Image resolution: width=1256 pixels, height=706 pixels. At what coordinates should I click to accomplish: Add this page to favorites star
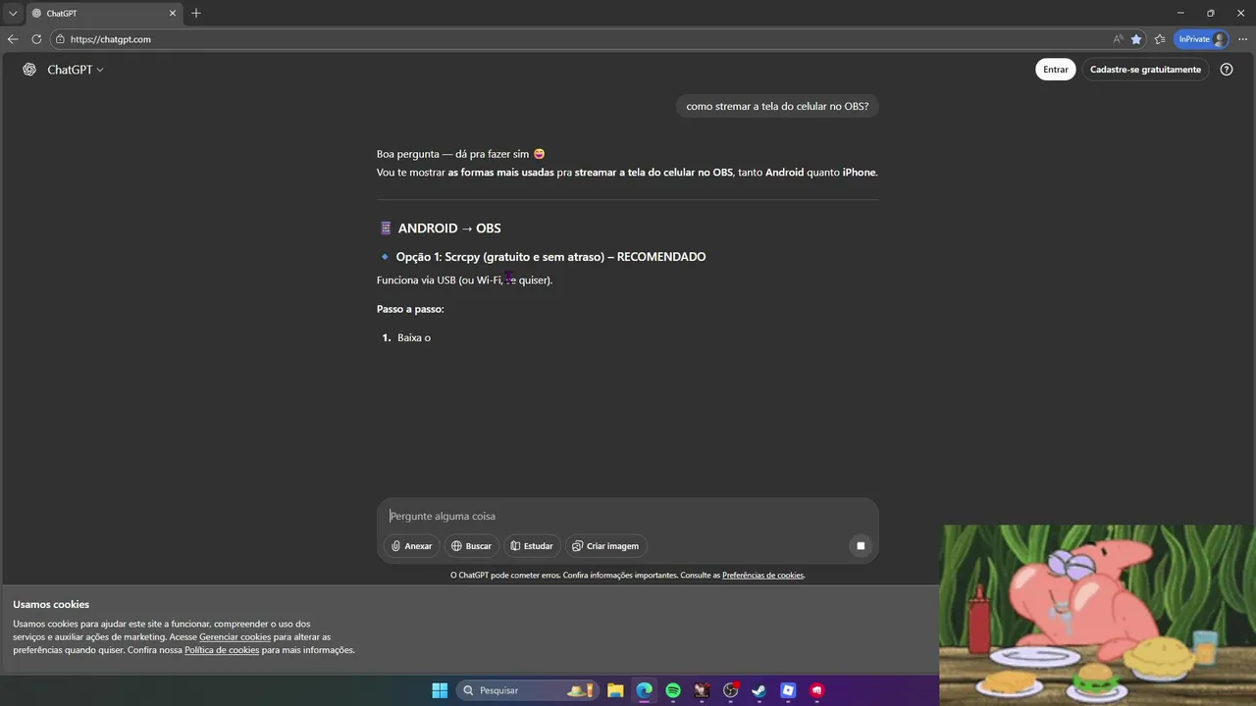(x=1136, y=39)
